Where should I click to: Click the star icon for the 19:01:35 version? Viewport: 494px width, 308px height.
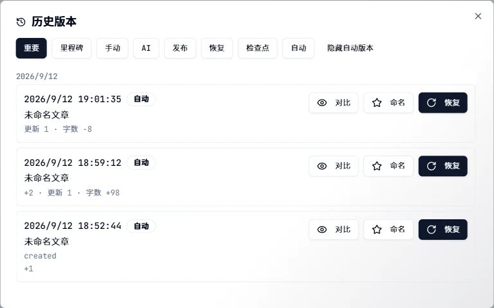(x=377, y=103)
